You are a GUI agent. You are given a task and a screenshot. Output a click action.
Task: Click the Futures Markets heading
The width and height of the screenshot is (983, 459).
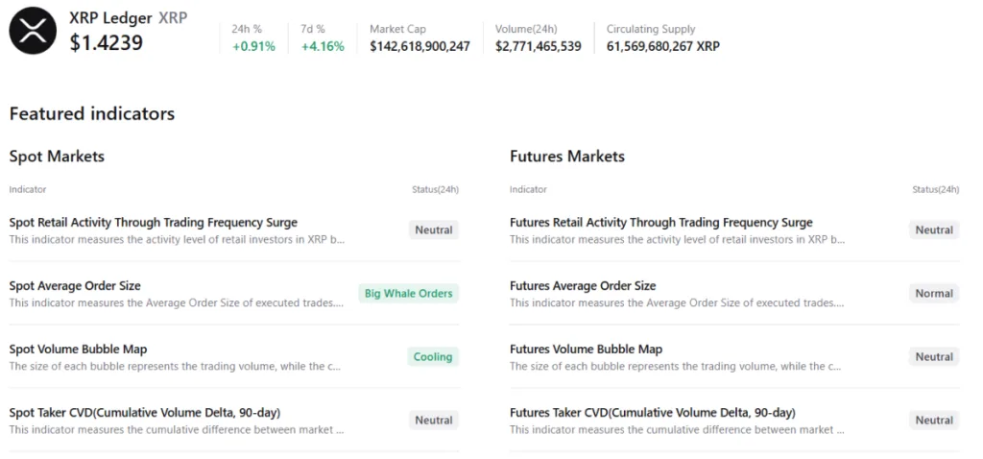[x=567, y=157]
